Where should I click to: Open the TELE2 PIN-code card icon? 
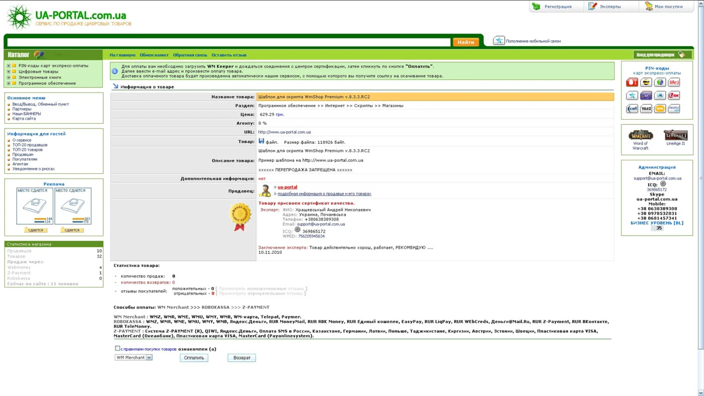[646, 109]
